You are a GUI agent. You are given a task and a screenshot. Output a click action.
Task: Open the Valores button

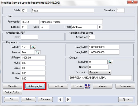103,86
